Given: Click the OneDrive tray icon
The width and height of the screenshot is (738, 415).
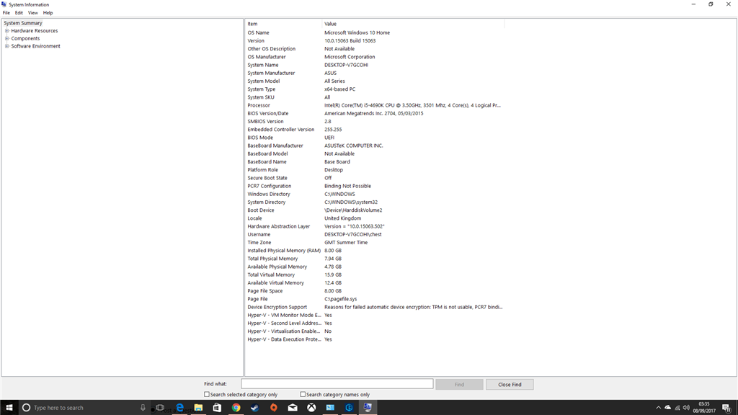Looking at the screenshot, I should coord(667,408).
